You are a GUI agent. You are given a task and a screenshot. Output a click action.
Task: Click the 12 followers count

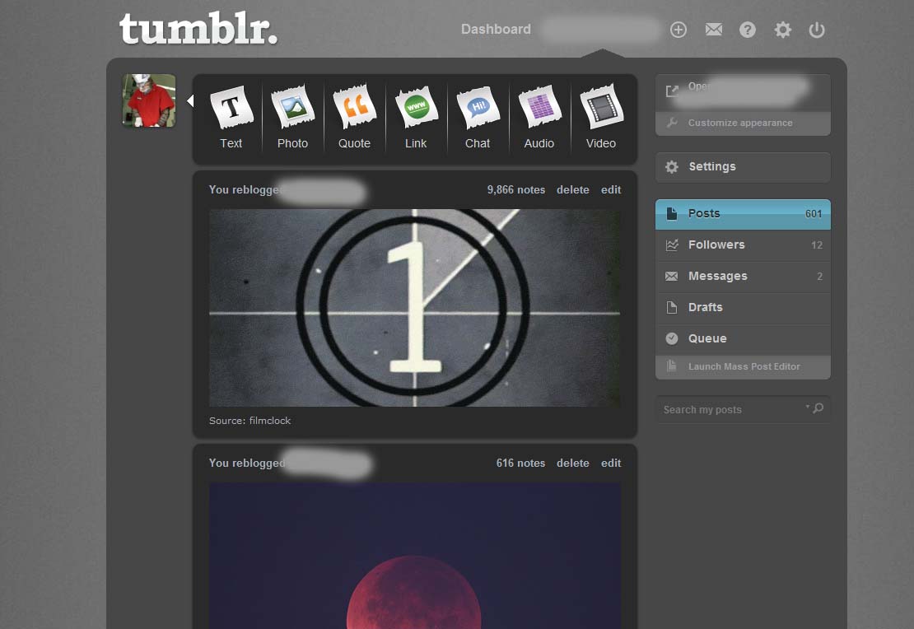[x=817, y=245]
